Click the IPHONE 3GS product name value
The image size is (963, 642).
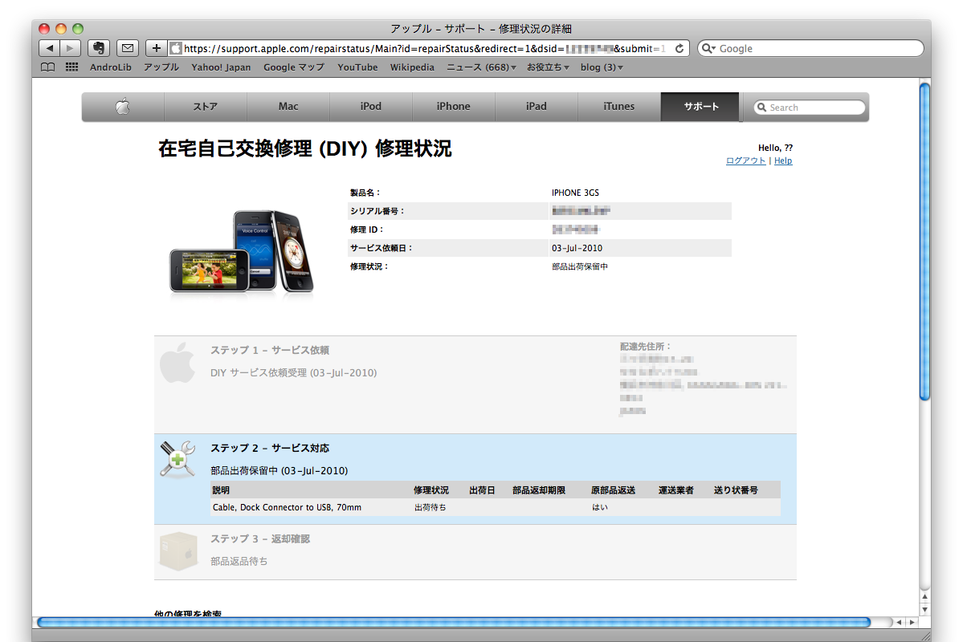click(x=575, y=193)
